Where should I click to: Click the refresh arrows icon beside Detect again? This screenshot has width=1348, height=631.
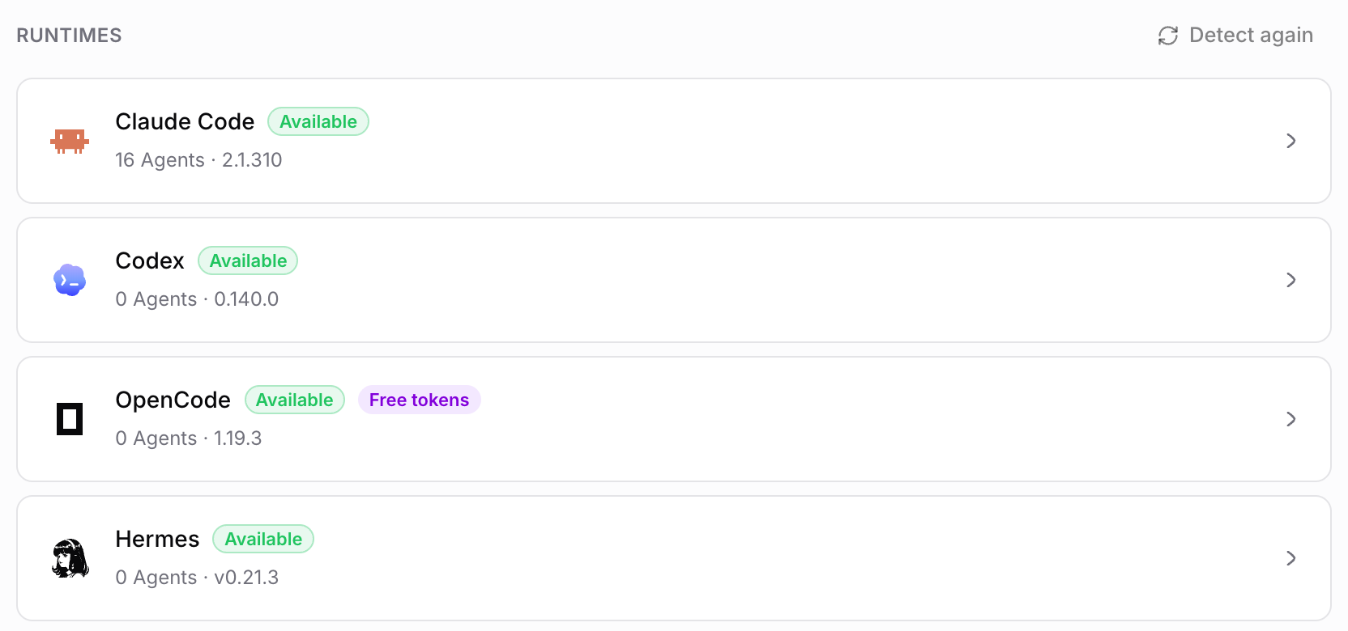pos(1168,36)
